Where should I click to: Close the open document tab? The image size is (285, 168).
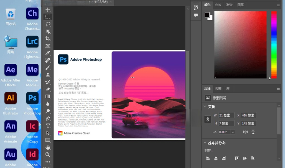[110, 2]
